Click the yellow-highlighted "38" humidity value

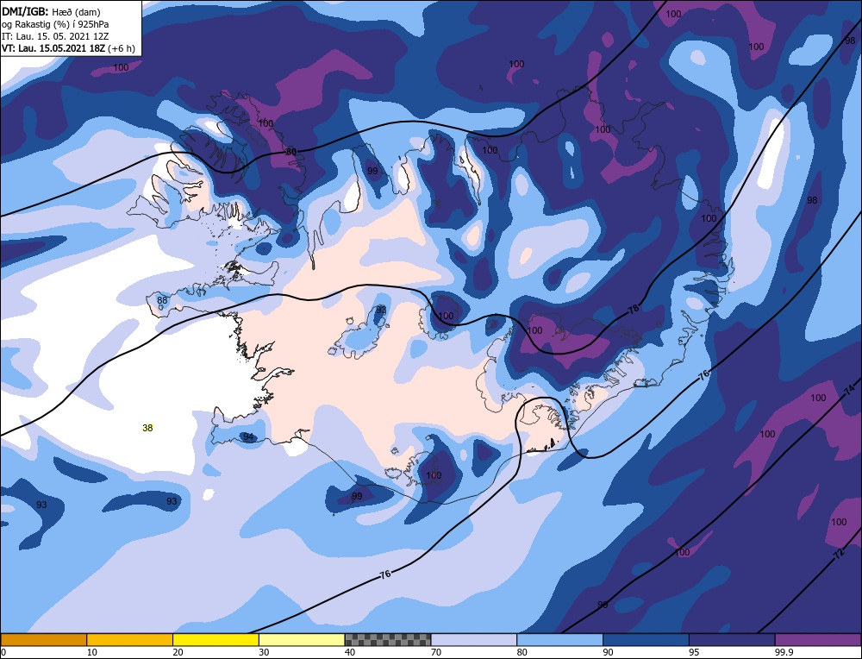point(147,428)
